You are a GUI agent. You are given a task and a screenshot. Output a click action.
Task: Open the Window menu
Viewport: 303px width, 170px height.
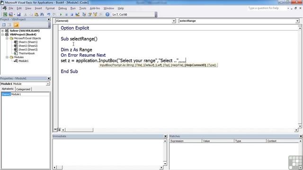[109, 8]
